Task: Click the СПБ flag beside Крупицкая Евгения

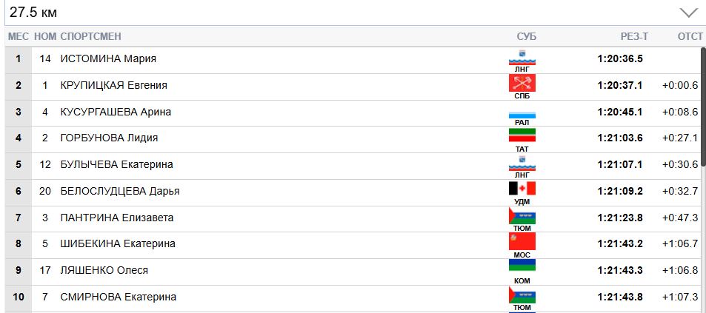Action: pos(522,83)
